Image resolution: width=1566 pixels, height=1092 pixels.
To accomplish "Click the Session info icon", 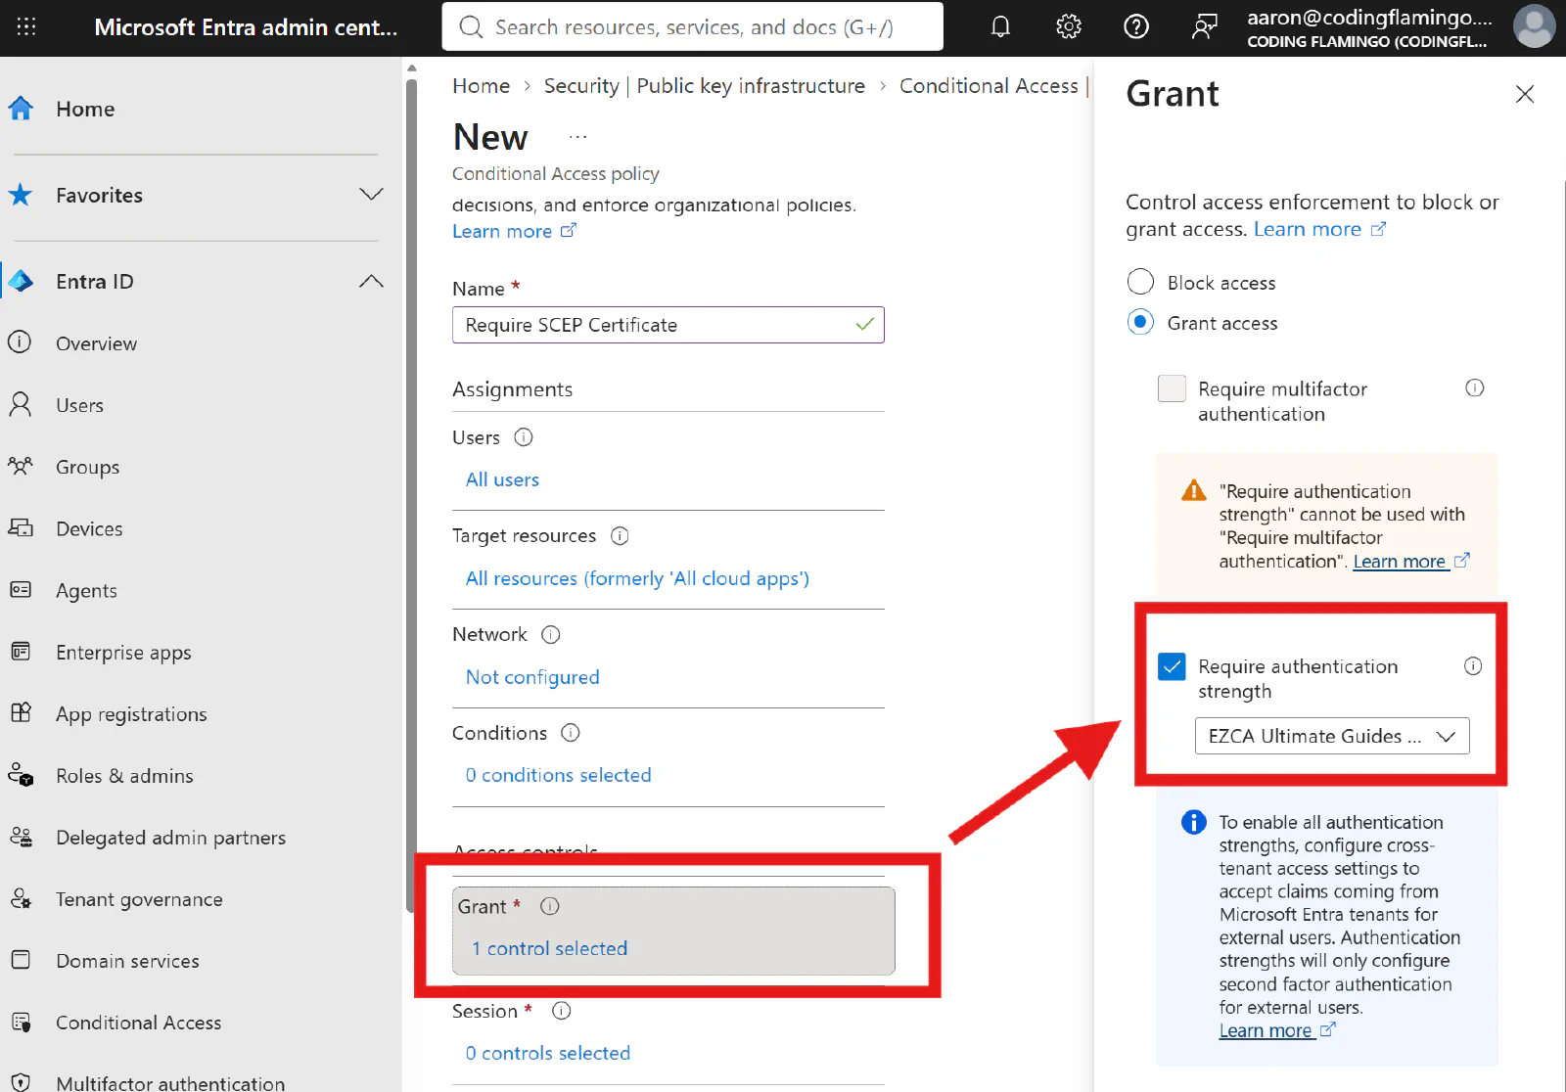I will point(561,1011).
